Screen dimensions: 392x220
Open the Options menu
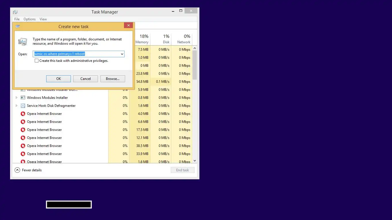(x=30, y=19)
